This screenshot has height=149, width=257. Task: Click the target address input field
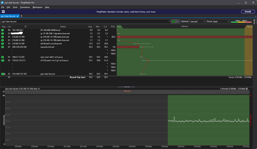pos(85,22)
